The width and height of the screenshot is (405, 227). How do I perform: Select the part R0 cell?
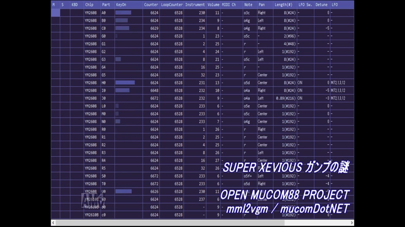[108, 129]
